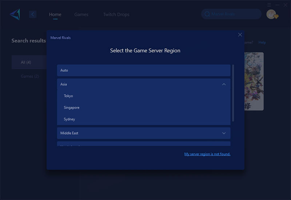Open 'My server region is not found' link
Viewport: 291px width, 200px height.
207,154
